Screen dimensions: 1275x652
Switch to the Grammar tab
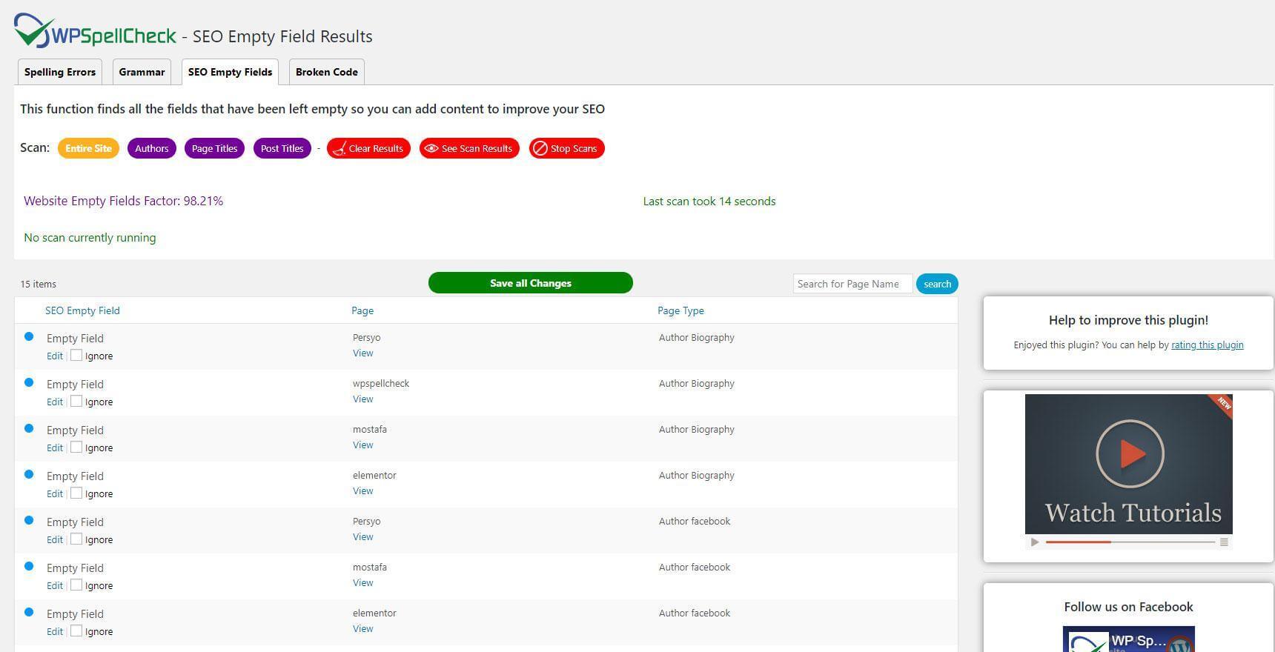pyautogui.click(x=142, y=72)
